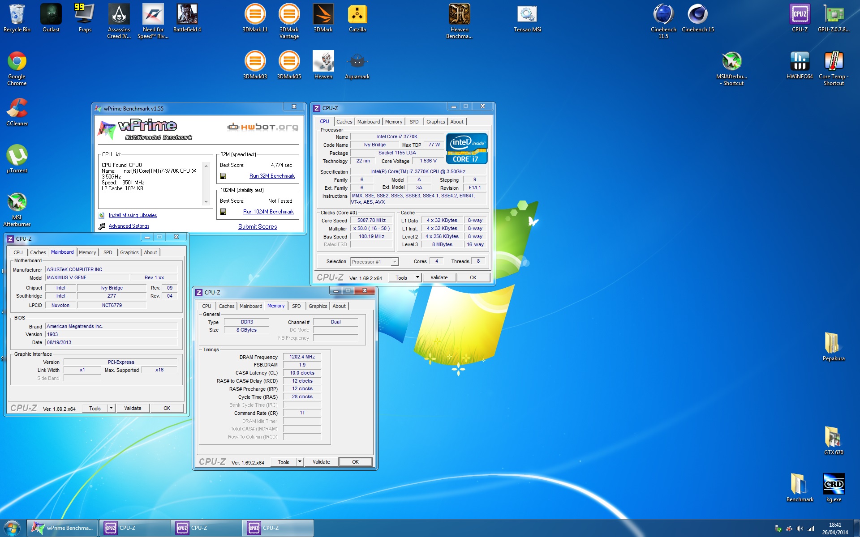The height and width of the screenshot is (537, 860).
Task: Open the Aquamark desktop icon
Action: pyautogui.click(x=357, y=66)
